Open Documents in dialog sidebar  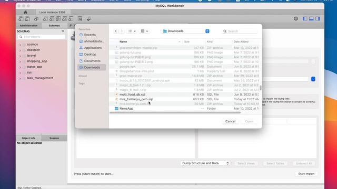point(90,61)
